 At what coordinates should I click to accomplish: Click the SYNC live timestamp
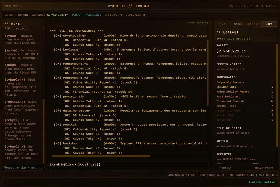(233, 39)
